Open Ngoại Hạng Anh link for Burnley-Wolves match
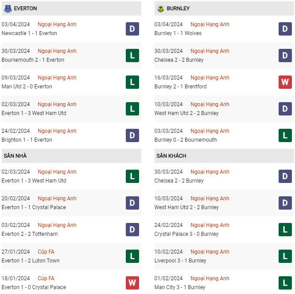The height and width of the screenshot is (294, 295). (210, 24)
